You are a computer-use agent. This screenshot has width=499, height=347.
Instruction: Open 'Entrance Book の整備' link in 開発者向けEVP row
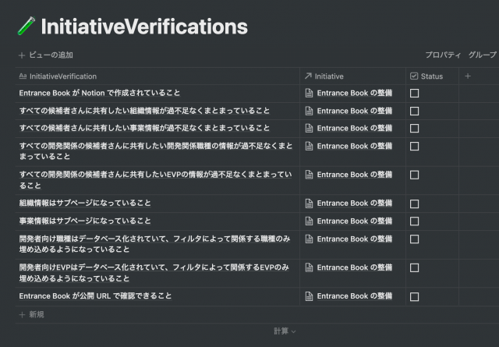tap(355, 267)
